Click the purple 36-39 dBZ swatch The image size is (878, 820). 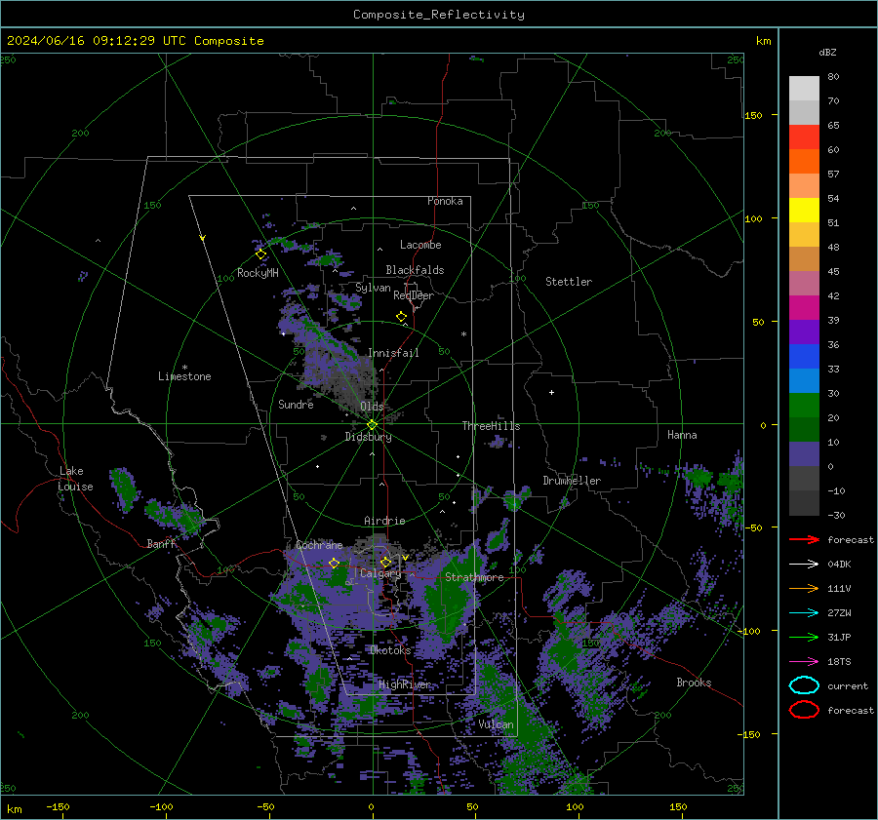click(804, 332)
